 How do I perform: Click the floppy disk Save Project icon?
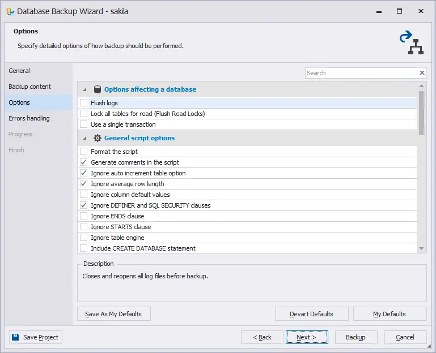15,337
